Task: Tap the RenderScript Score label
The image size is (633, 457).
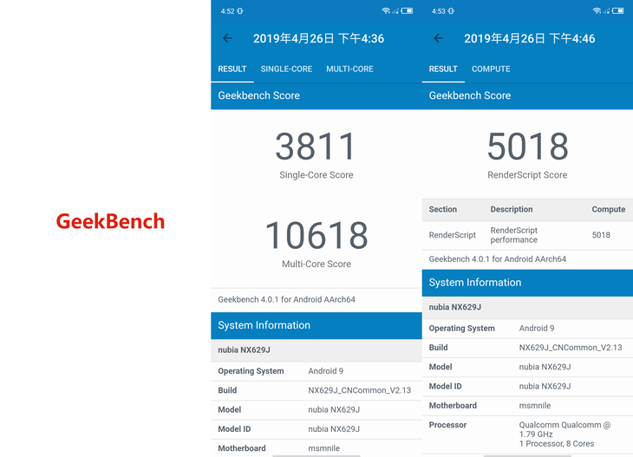Action: [527, 175]
